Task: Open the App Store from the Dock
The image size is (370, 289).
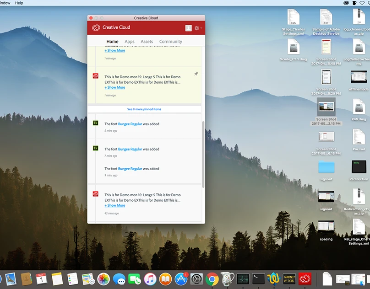Action: 181,278
